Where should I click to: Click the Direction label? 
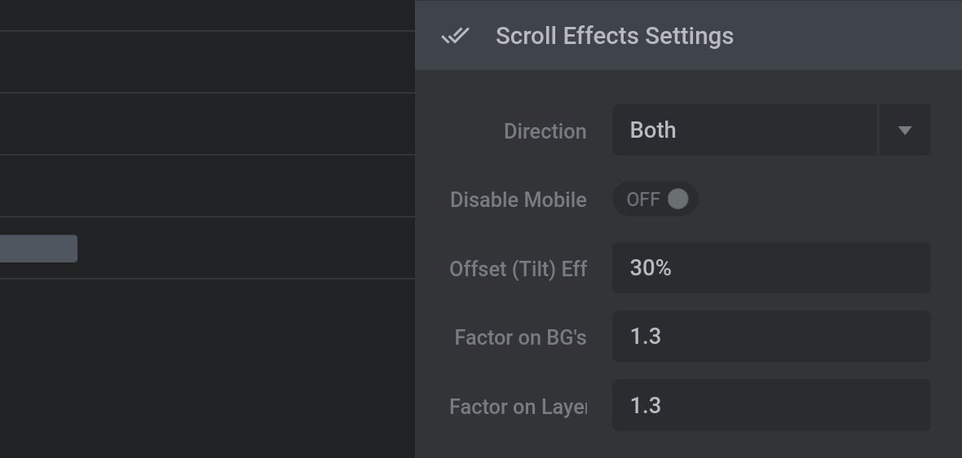545,131
